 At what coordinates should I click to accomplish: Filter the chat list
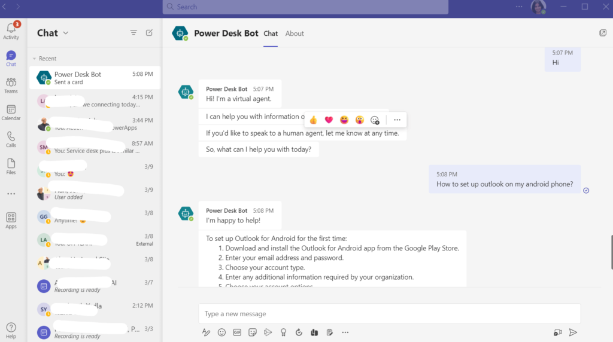click(133, 33)
